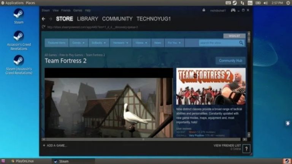292x164 pixels.
Task: Open the Help menu
Action: (88, 10)
